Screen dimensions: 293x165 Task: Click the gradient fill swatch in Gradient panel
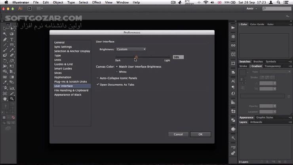coord(243,73)
